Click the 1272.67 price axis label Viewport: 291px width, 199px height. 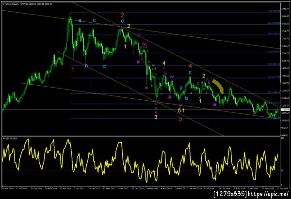coord(285,91)
